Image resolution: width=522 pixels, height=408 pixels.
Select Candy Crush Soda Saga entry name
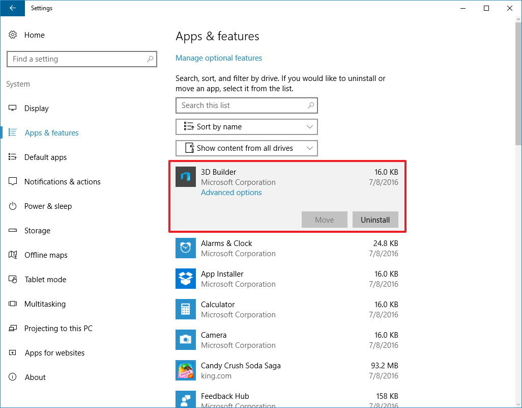point(241,366)
